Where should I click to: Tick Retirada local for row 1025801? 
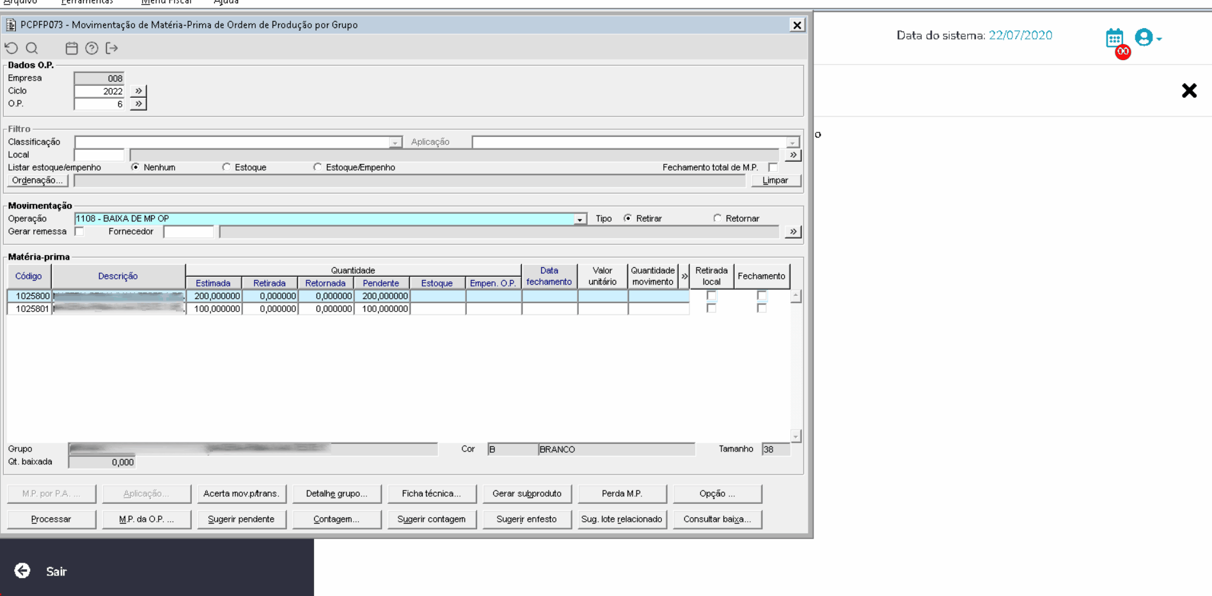711,308
